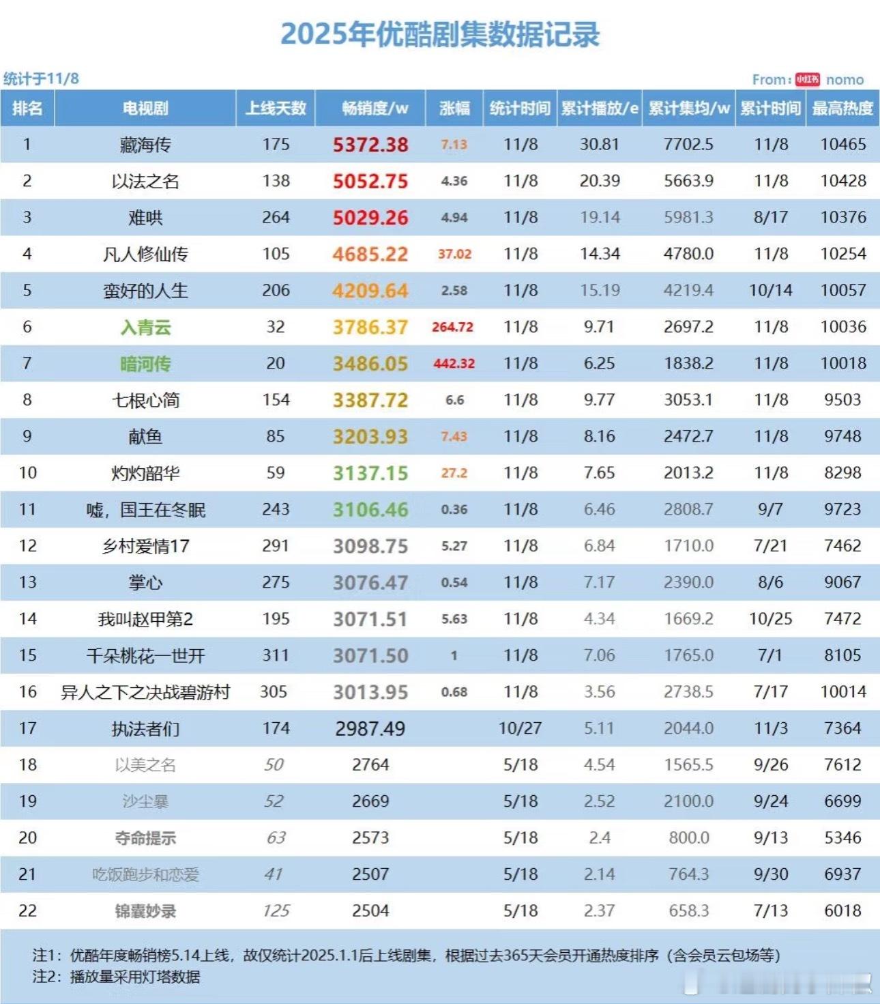
Task: Click the 涨幅 column header
Action: coord(454,109)
